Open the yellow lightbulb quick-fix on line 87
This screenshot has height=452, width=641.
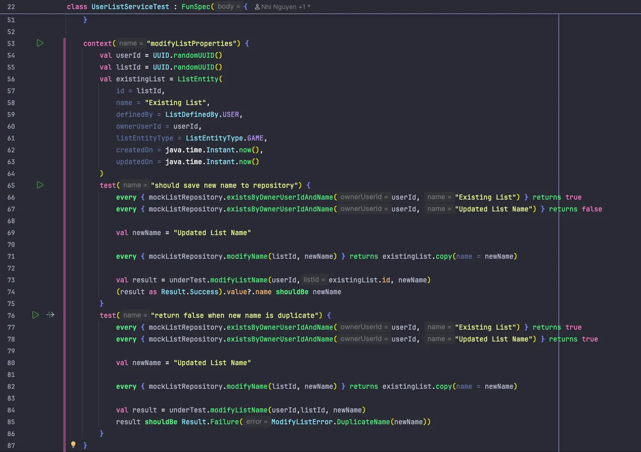pyautogui.click(x=73, y=445)
